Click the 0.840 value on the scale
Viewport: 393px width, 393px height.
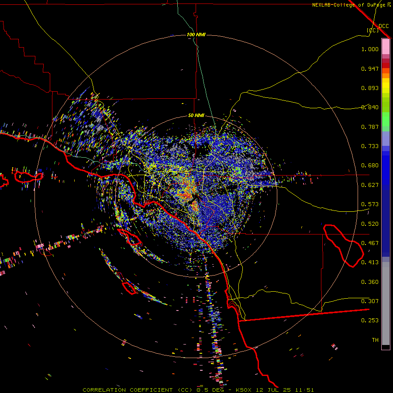coord(370,107)
